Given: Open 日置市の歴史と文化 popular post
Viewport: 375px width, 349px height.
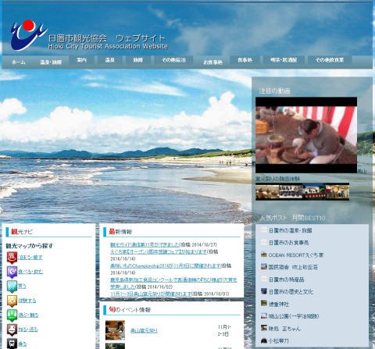Looking at the screenshot, I should pos(291,292).
